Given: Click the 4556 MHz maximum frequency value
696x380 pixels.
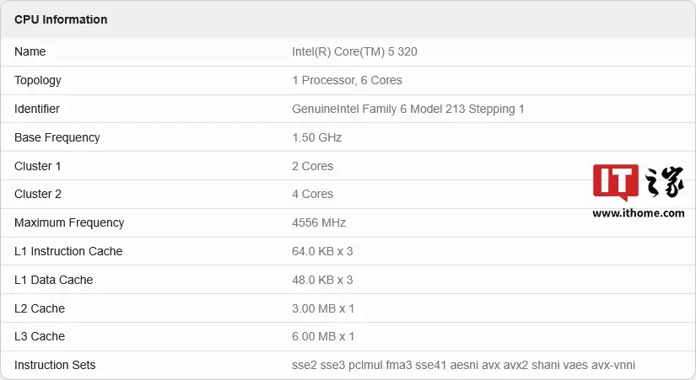Looking at the screenshot, I should click(319, 222).
